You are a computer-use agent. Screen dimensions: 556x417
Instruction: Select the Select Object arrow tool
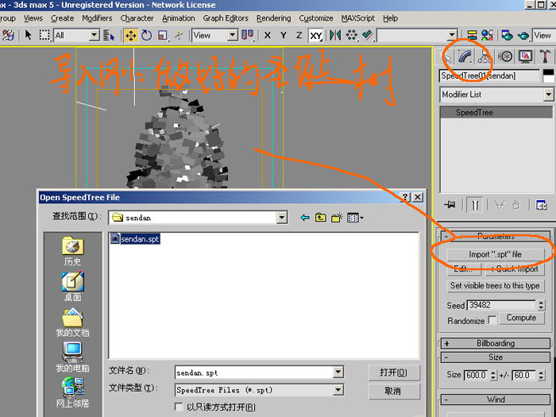pyautogui.click(x=29, y=35)
